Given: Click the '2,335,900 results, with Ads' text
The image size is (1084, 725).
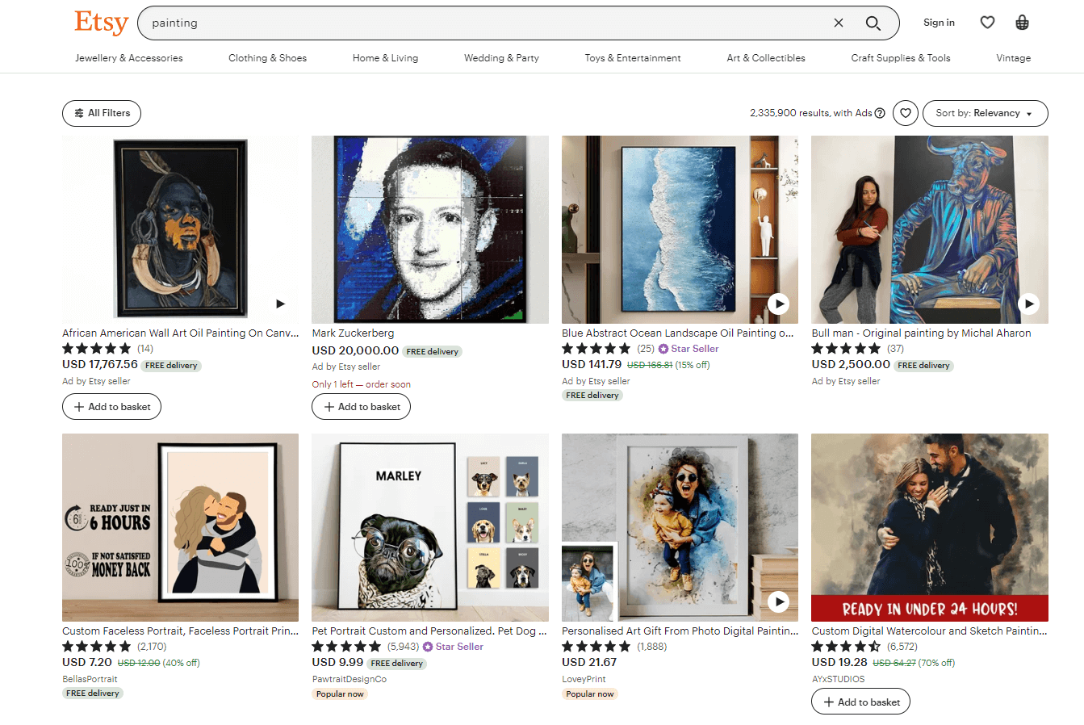Looking at the screenshot, I should [811, 113].
